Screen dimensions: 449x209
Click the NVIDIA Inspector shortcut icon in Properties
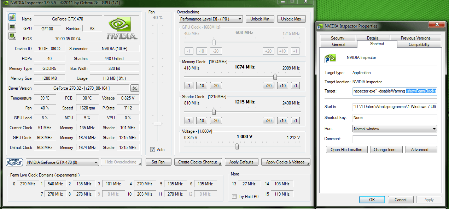pos(330,58)
